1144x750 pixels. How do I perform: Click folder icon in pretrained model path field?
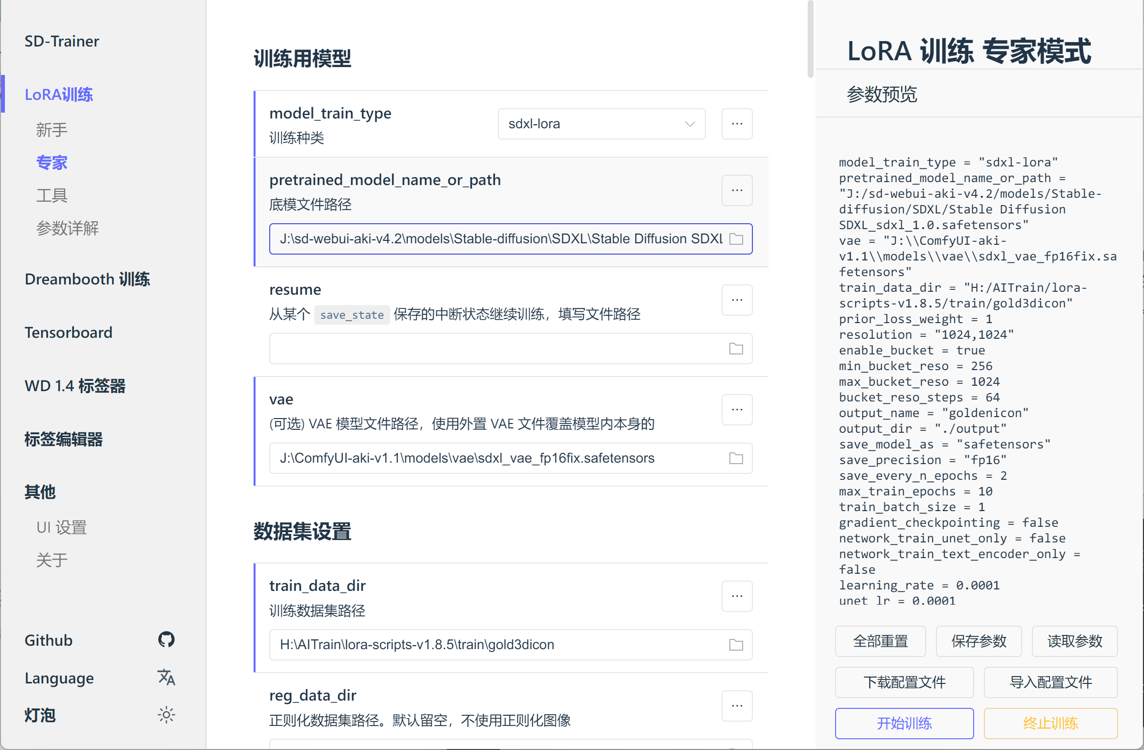point(736,239)
